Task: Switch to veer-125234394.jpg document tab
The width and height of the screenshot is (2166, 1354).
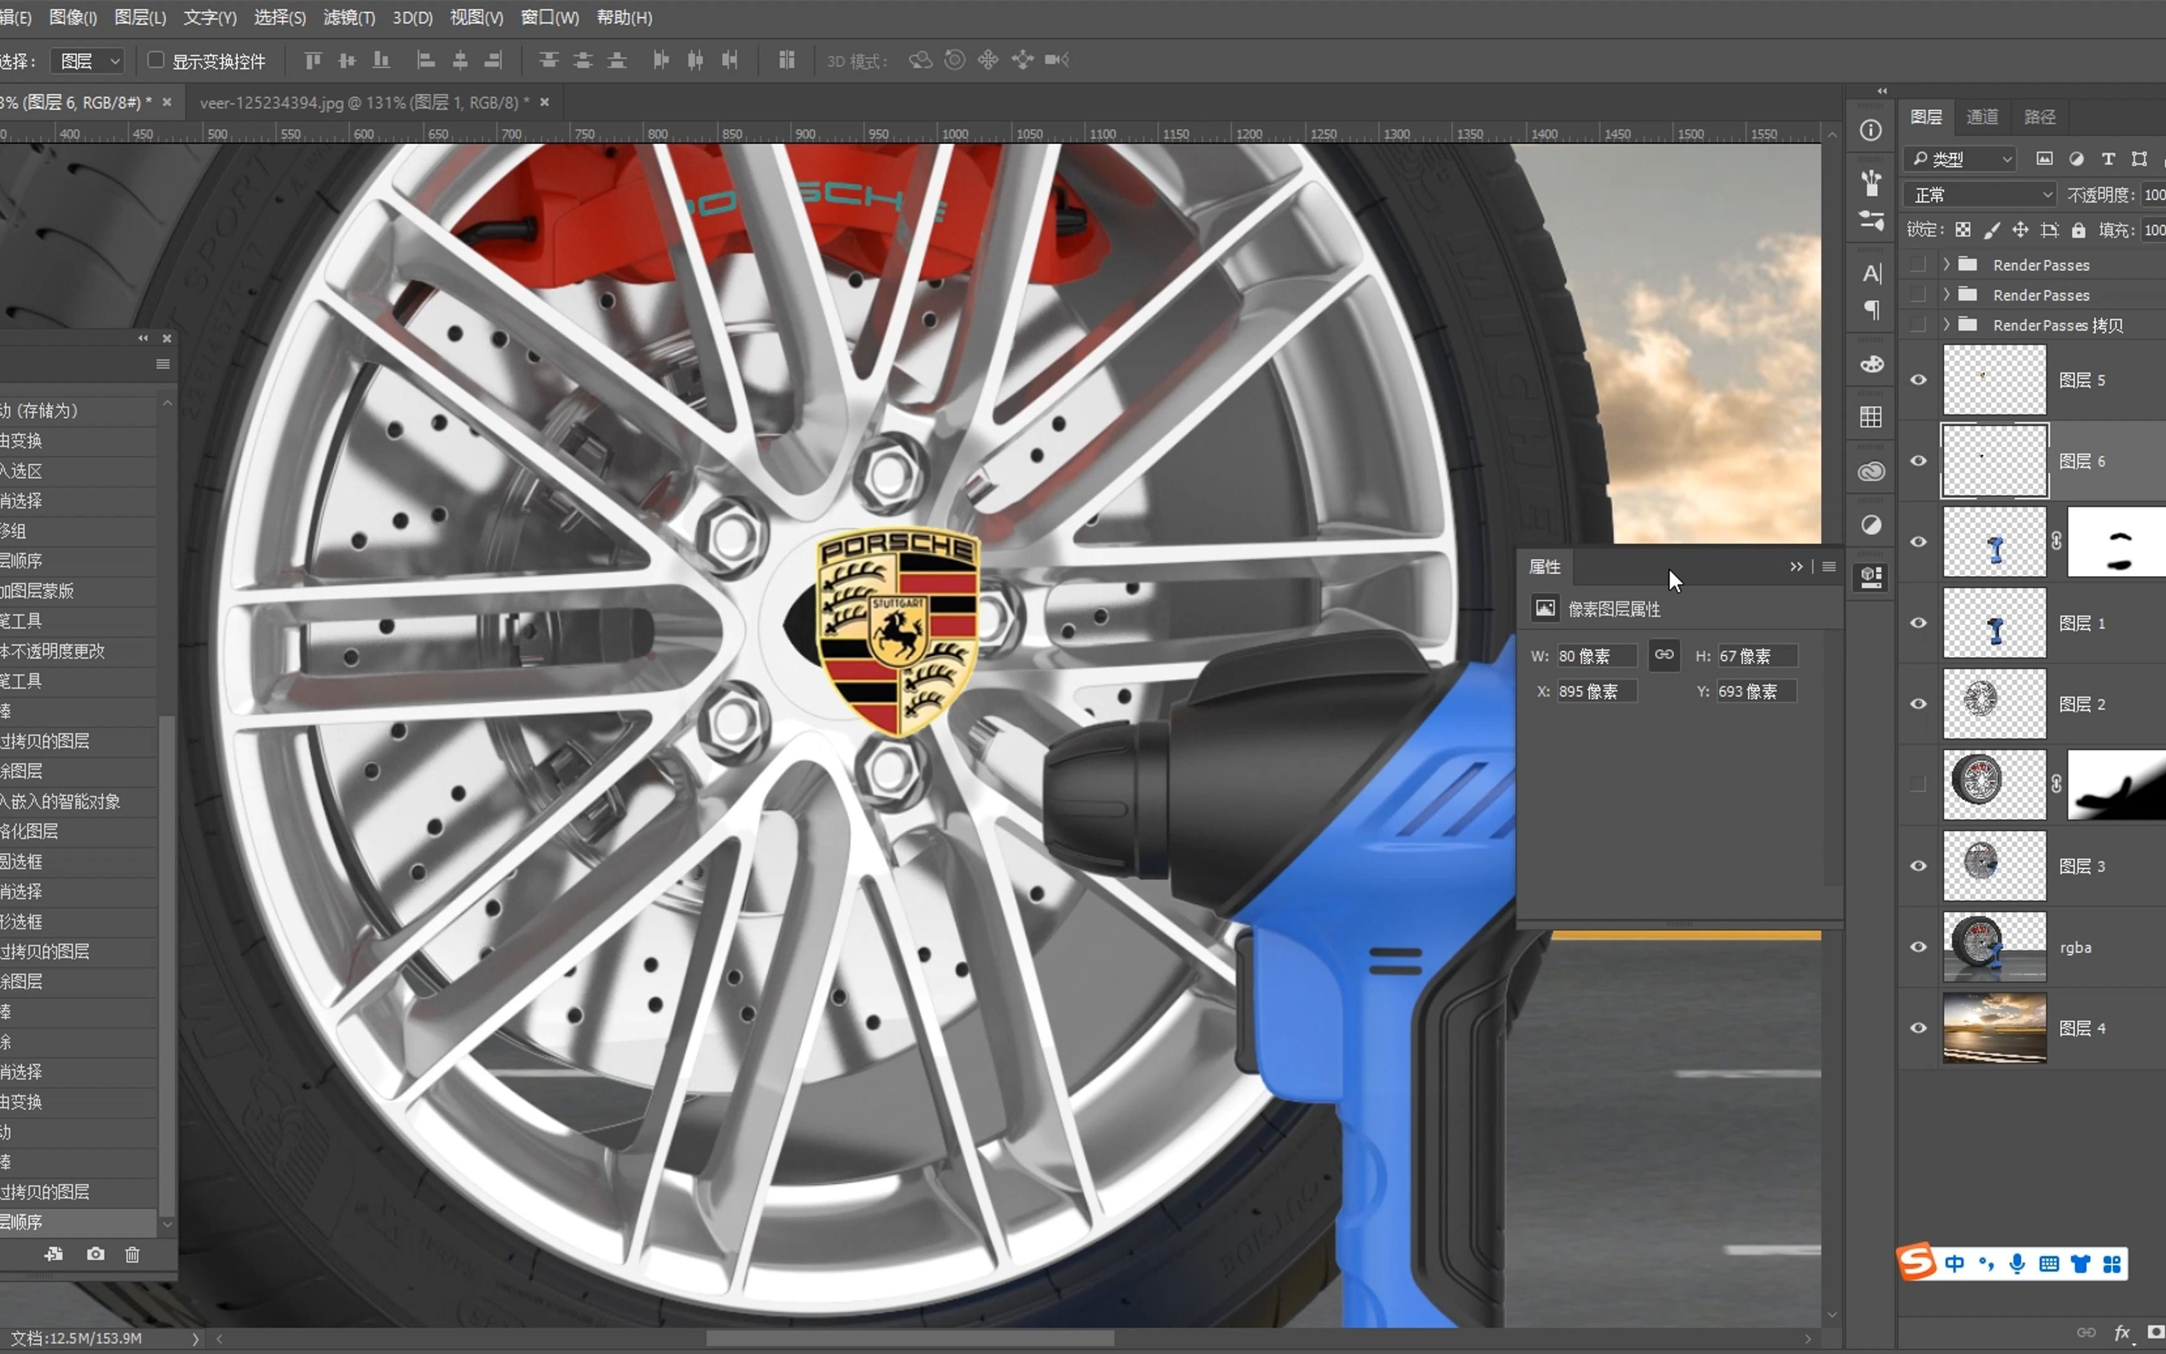Action: point(364,102)
